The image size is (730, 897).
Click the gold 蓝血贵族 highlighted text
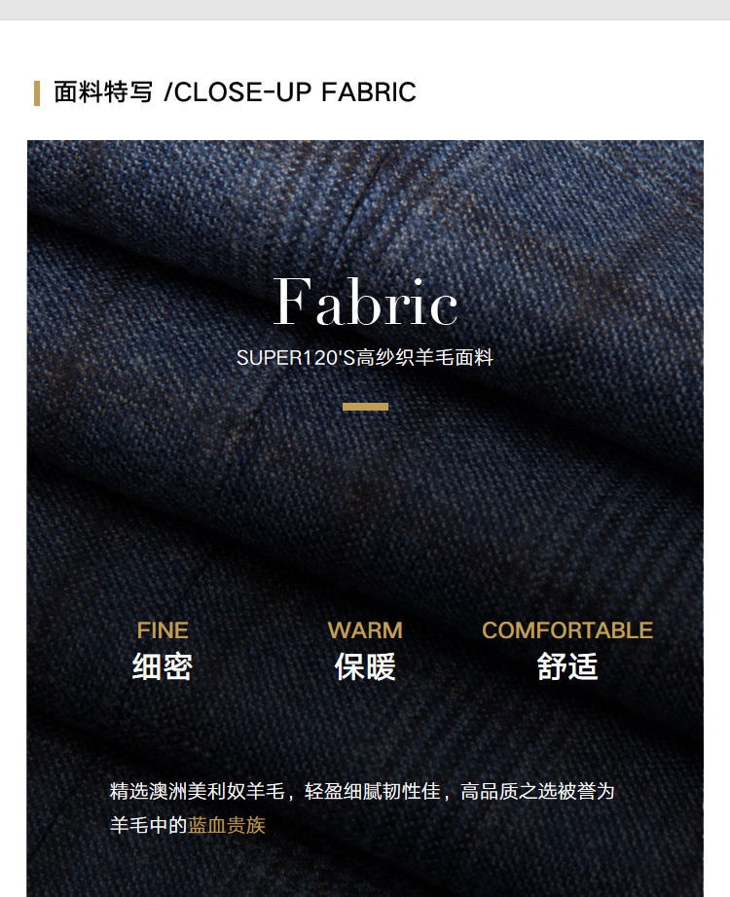(x=227, y=825)
